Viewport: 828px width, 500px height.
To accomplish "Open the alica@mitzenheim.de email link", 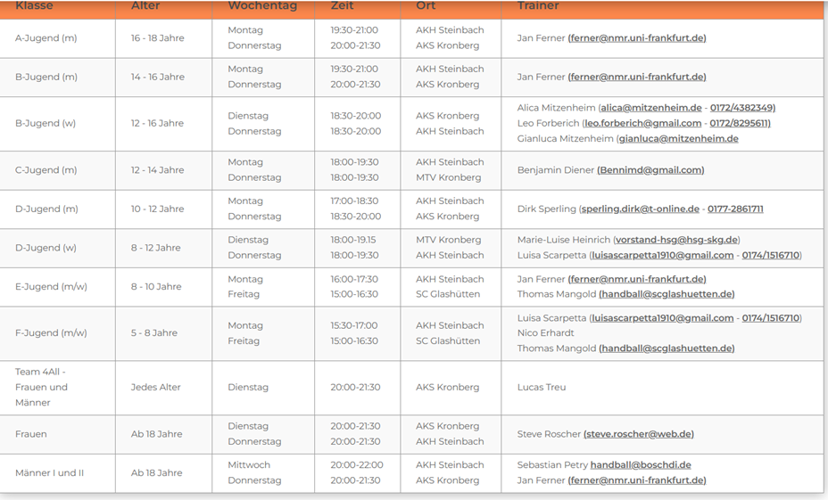I will [x=650, y=108].
